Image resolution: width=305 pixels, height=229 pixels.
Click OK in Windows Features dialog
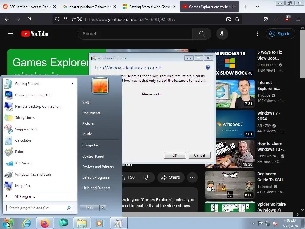tap(175, 155)
